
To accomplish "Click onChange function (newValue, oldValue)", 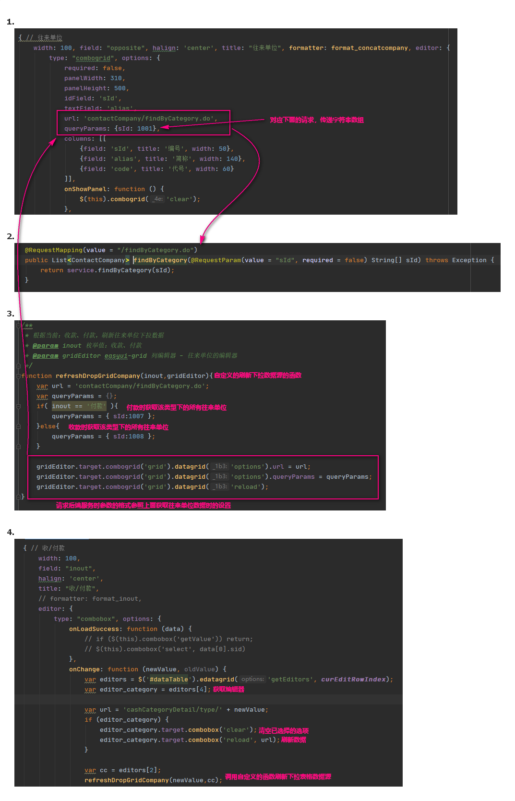I will tap(148, 669).
